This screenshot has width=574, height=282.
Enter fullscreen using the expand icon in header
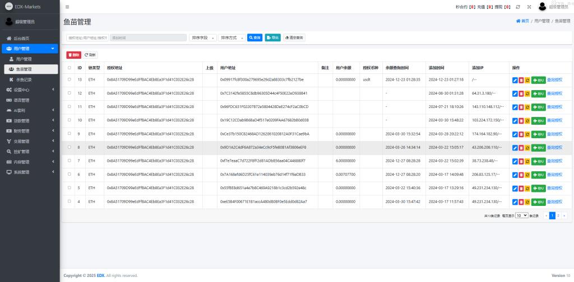(x=529, y=7)
